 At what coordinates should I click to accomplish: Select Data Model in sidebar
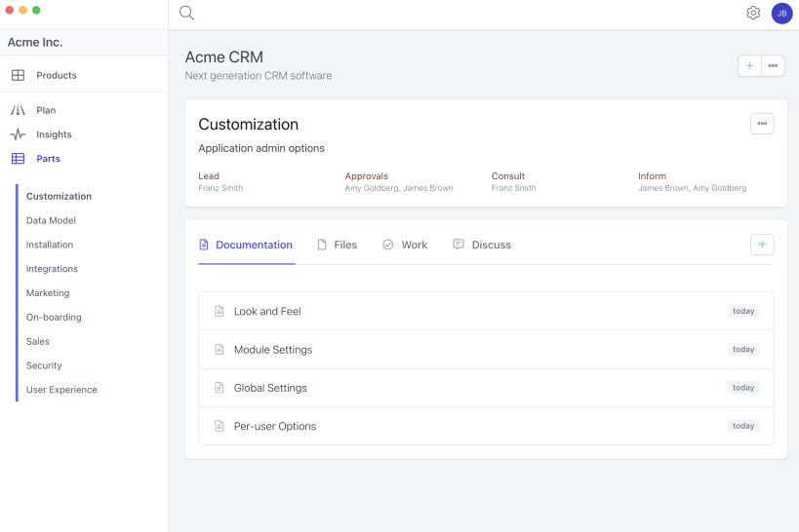[x=51, y=220]
